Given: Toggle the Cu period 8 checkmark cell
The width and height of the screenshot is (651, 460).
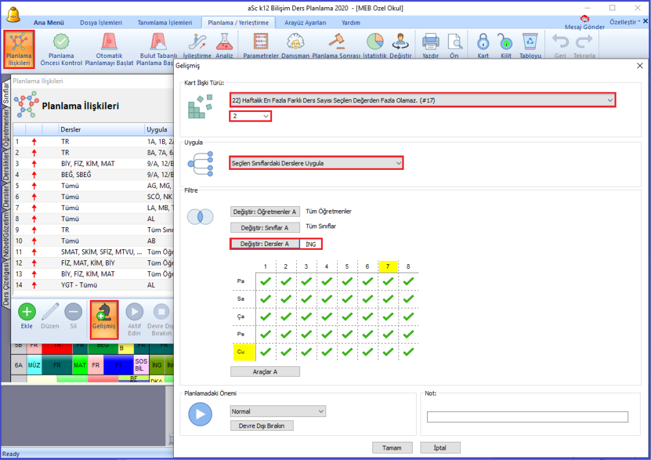Looking at the screenshot, I should 409,352.
